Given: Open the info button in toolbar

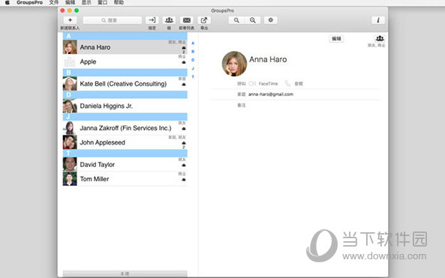Looking at the screenshot, I should (378, 20).
